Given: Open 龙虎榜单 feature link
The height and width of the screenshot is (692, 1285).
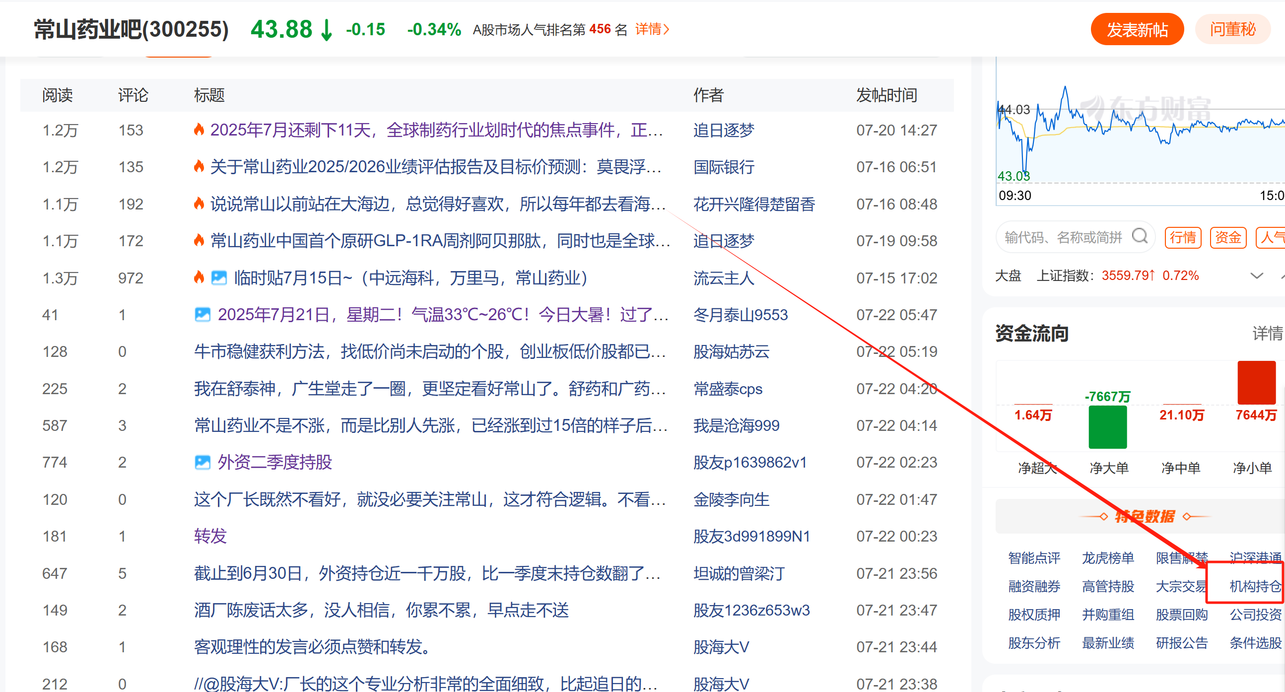Looking at the screenshot, I should tap(1108, 558).
